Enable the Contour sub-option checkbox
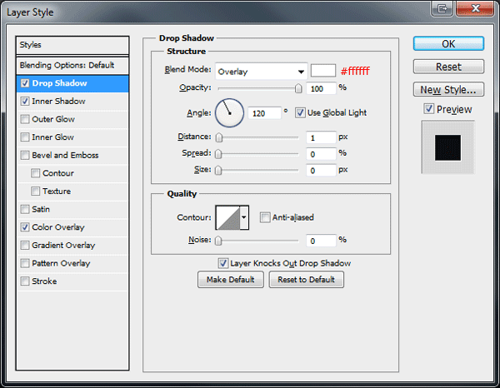 (35, 173)
